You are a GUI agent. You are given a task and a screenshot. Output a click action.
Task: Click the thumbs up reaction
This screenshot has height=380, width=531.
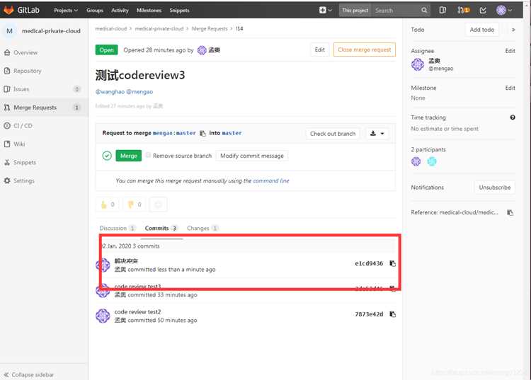tap(108, 205)
